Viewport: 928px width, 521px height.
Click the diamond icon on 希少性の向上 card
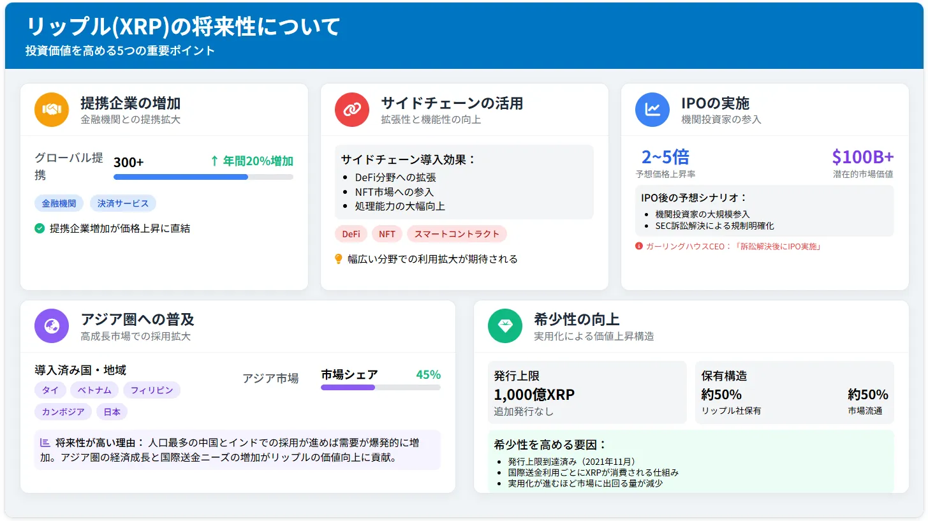click(x=505, y=326)
